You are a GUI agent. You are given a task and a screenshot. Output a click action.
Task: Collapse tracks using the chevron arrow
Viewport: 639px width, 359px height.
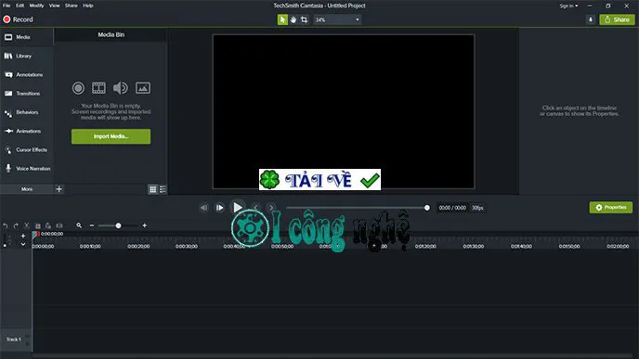click(x=23, y=244)
